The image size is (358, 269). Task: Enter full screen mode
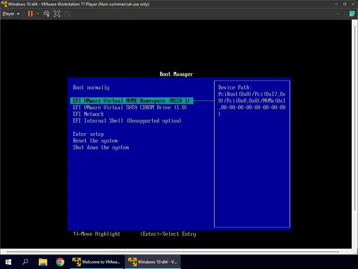(57, 14)
